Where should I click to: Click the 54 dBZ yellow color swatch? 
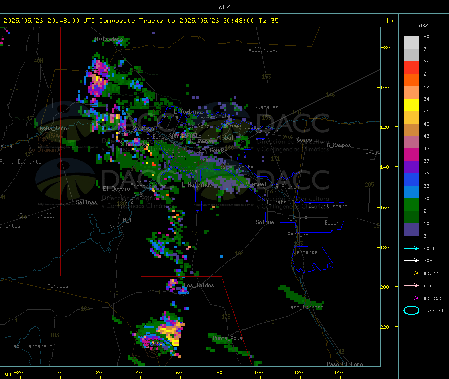(x=411, y=105)
